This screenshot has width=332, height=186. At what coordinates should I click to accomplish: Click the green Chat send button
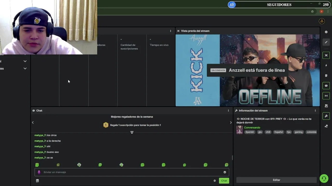point(224,181)
